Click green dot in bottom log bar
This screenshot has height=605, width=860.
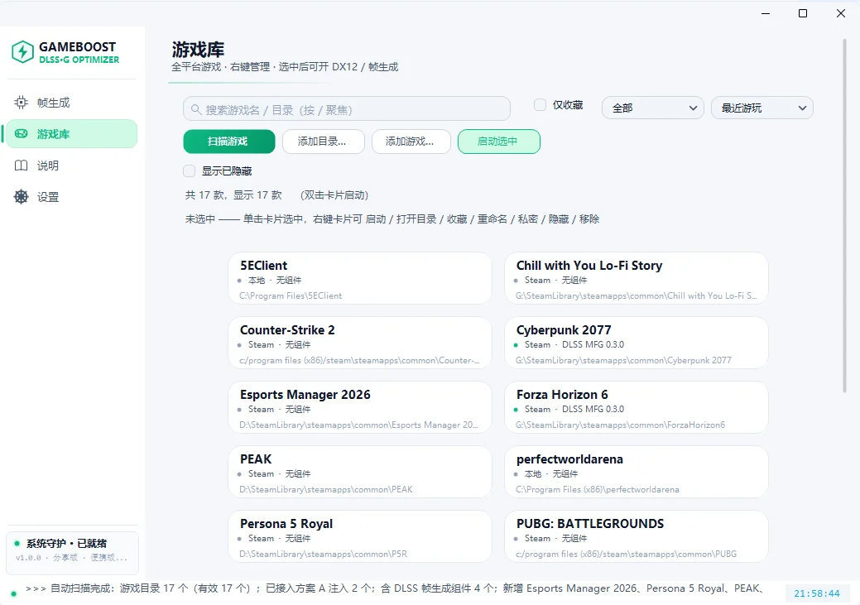14,593
